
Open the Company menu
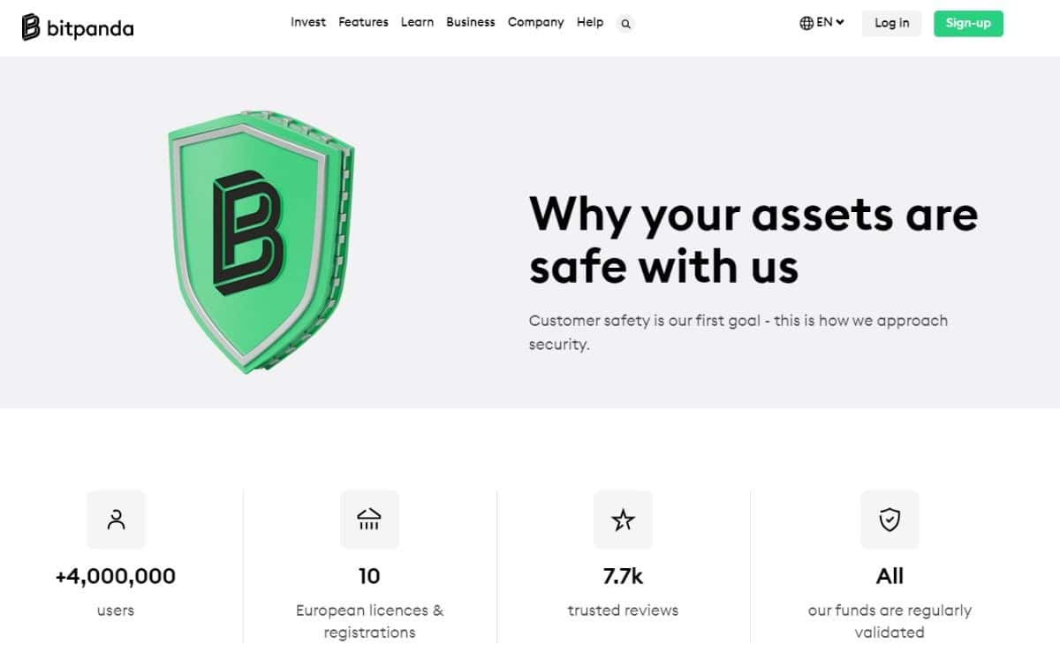(535, 22)
